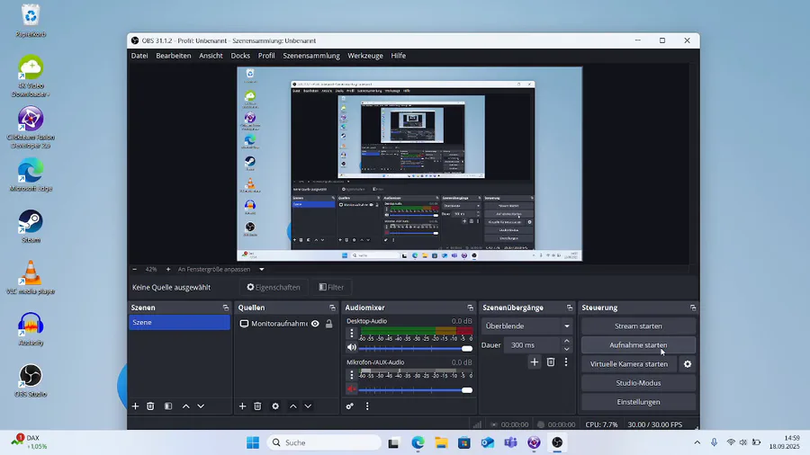Pop out the Steuerung dock
This screenshot has width=810, height=455.
(693, 308)
